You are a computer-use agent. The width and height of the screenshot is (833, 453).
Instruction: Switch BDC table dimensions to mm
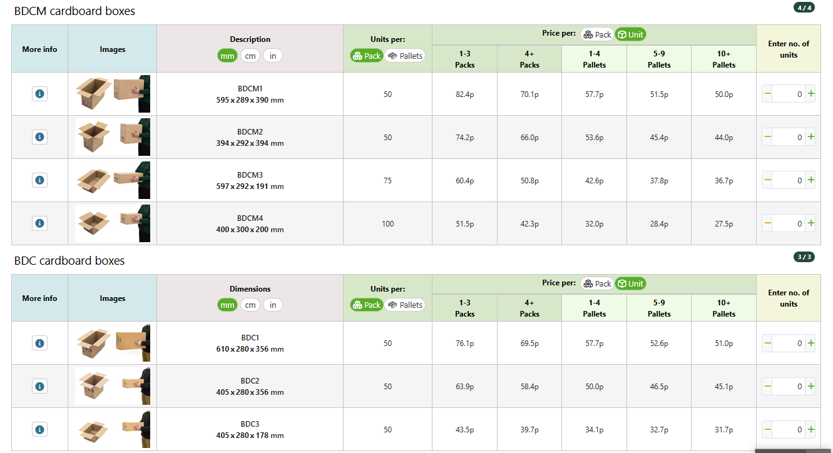click(x=228, y=305)
